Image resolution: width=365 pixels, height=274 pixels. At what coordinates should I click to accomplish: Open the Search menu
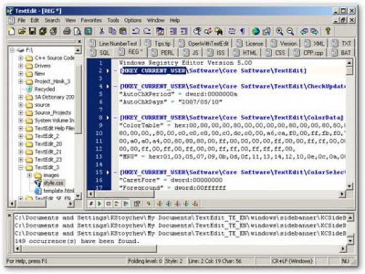pos(52,20)
